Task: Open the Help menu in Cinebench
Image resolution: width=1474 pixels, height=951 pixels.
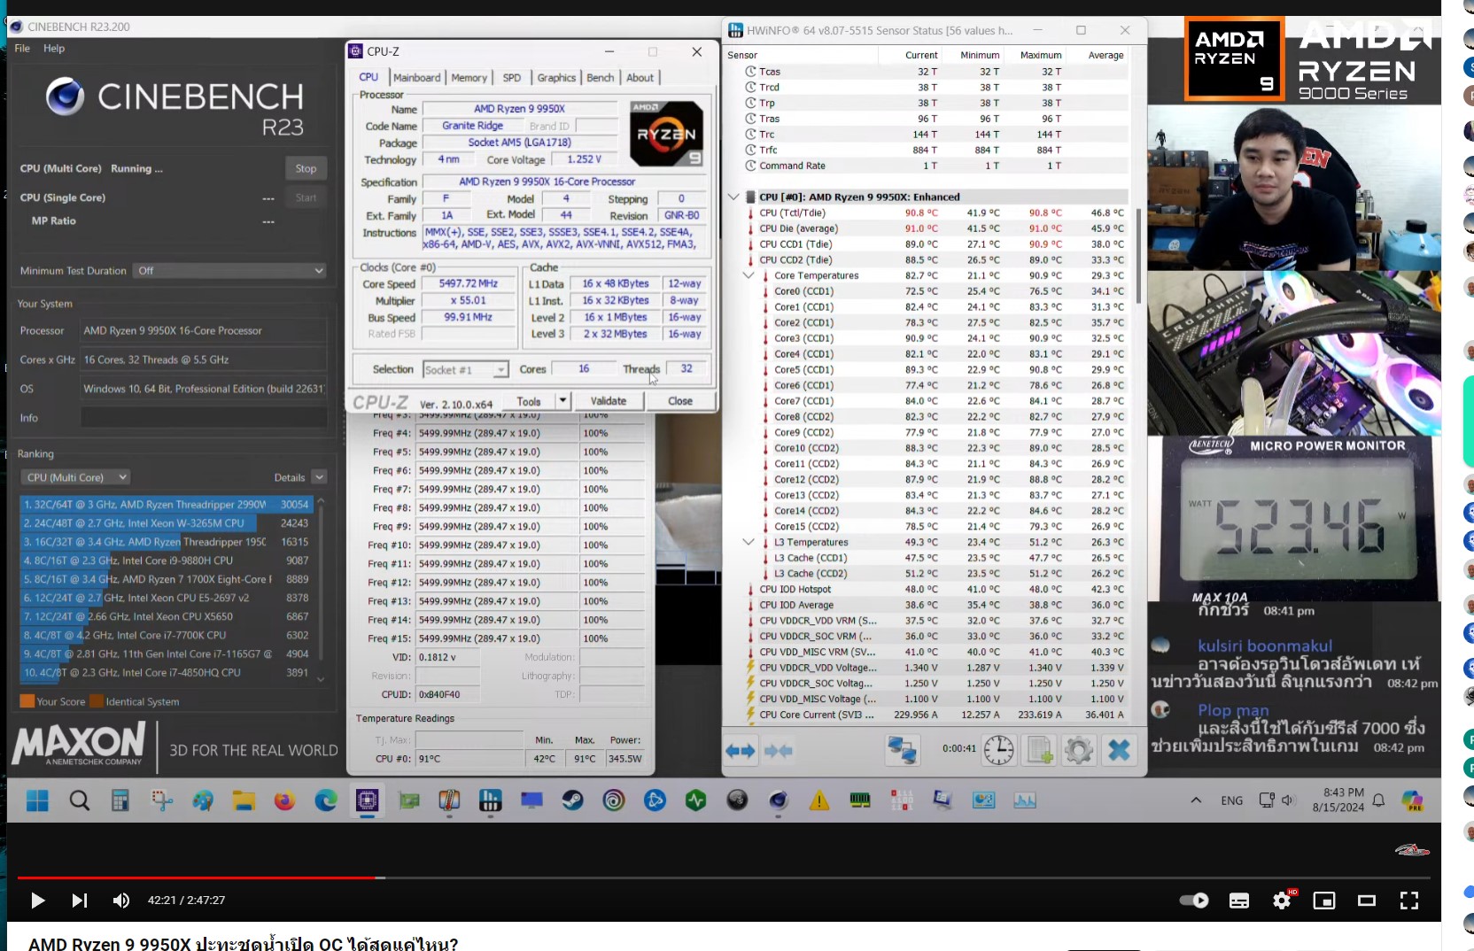Action: pos(54,49)
